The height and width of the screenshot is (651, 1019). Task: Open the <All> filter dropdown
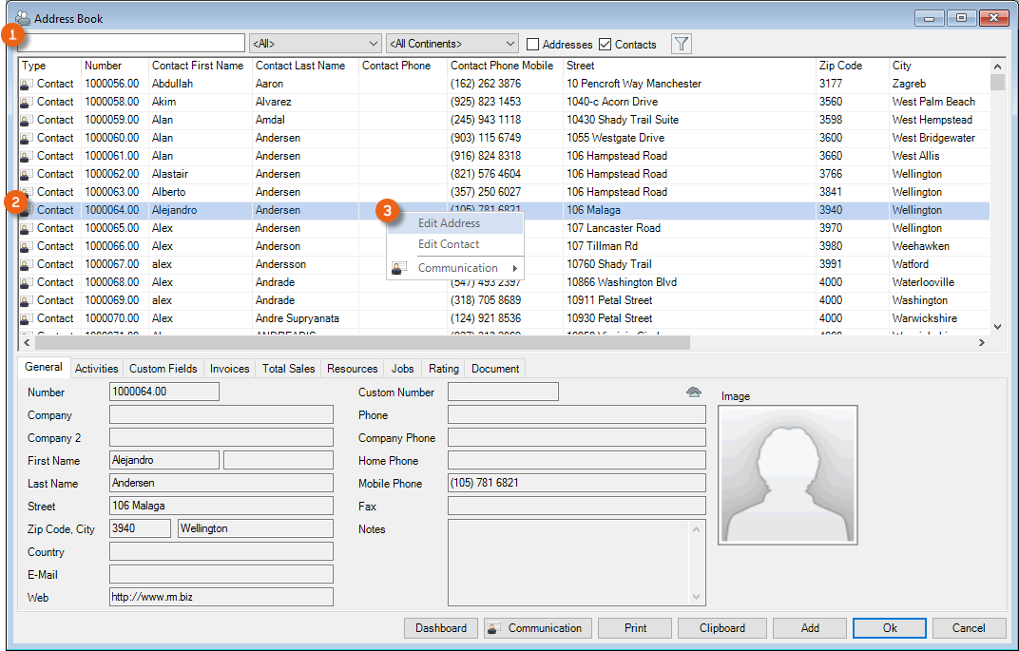[315, 44]
